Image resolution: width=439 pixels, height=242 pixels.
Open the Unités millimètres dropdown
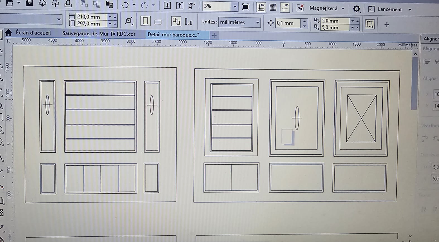[240, 22]
